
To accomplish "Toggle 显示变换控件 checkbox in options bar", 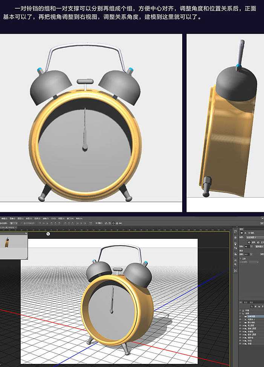I will [22, 223].
